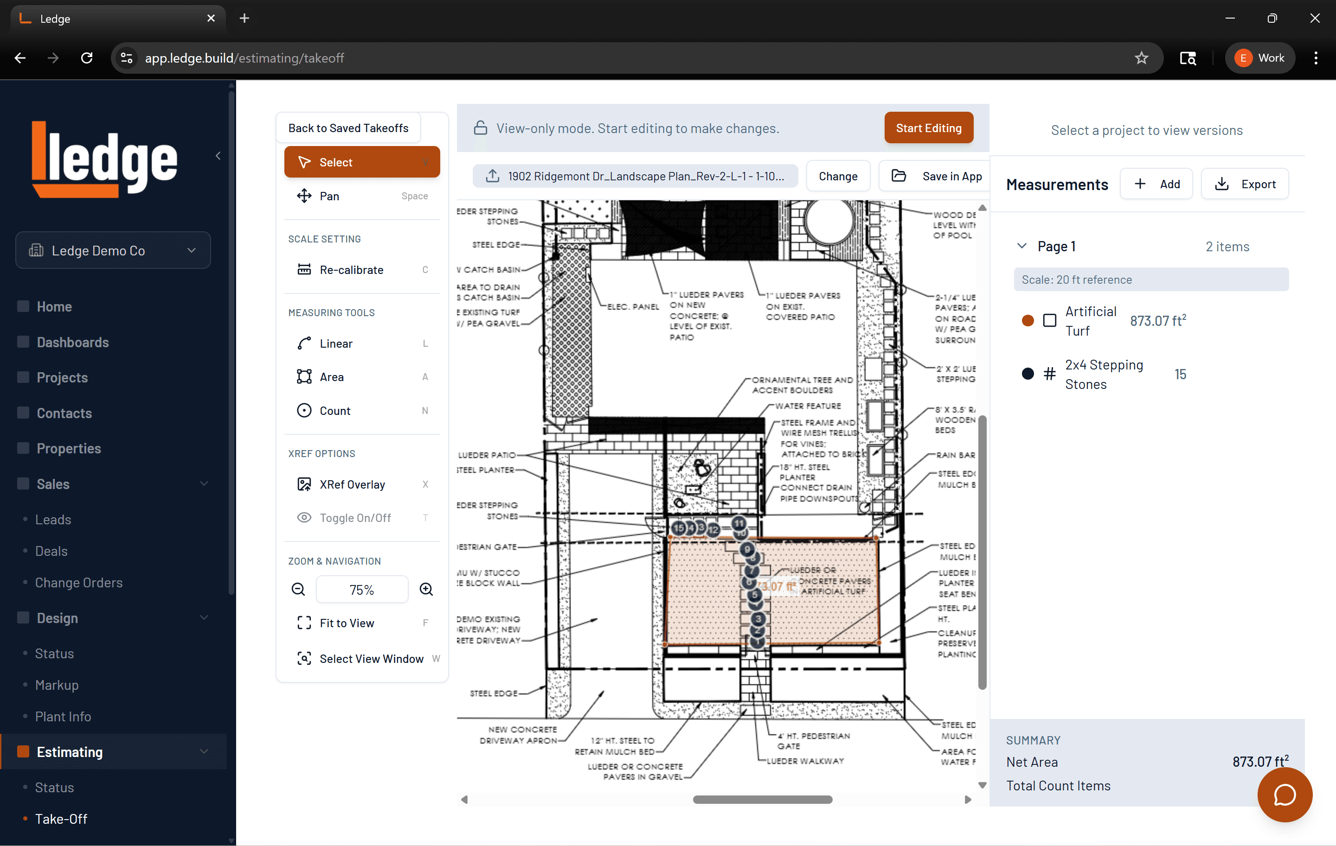Open Plant Info under Design
Image resolution: width=1336 pixels, height=846 pixels.
(x=63, y=717)
